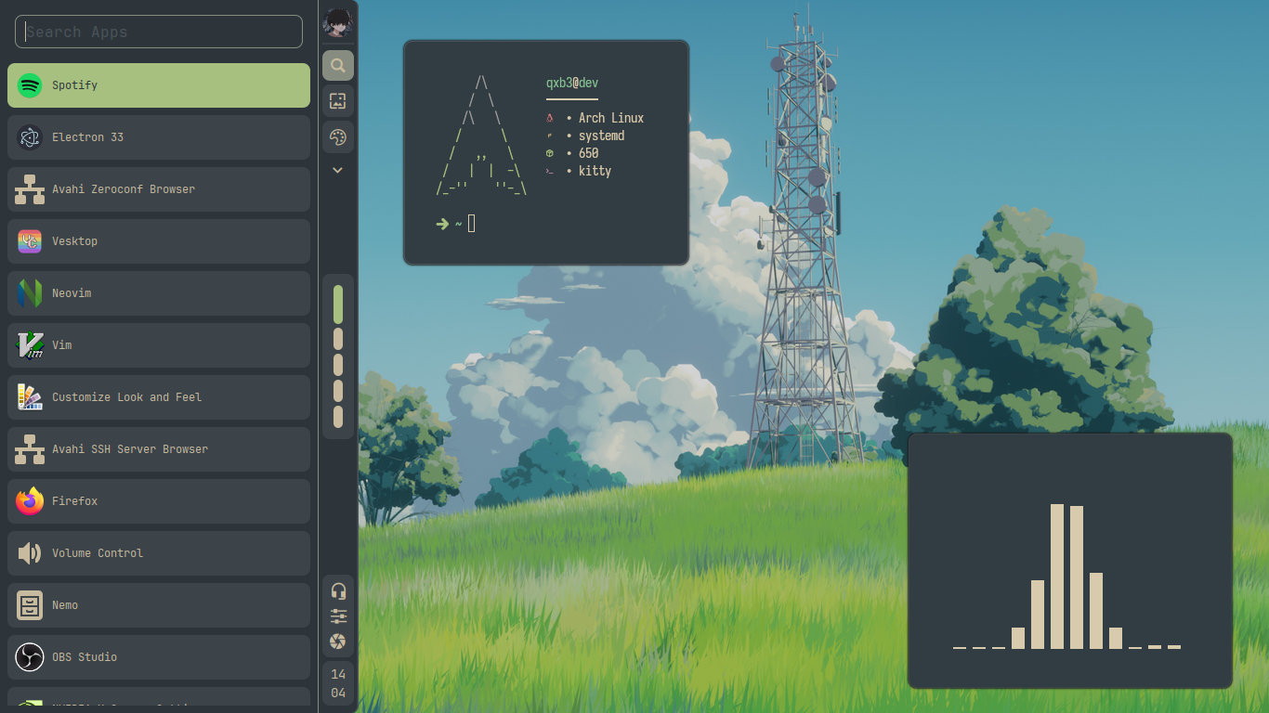Open the screenshot tool in sidebar

[x=338, y=101]
